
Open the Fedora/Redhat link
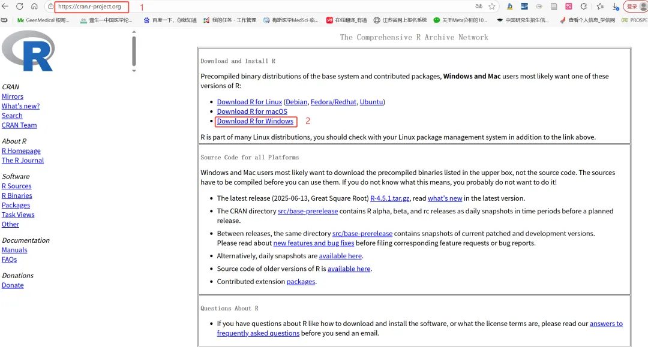coord(334,102)
